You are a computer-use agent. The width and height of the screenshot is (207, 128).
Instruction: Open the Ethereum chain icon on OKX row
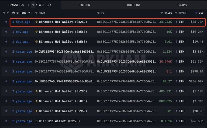[6, 121]
